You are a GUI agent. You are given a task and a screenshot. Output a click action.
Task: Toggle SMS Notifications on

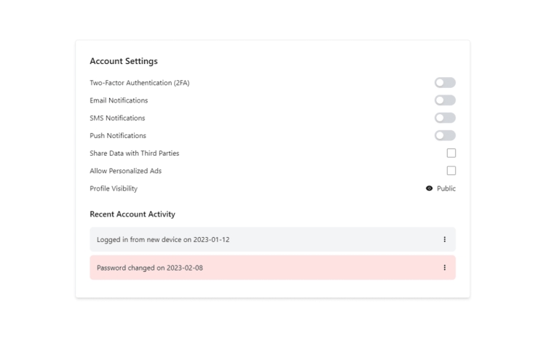445,118
